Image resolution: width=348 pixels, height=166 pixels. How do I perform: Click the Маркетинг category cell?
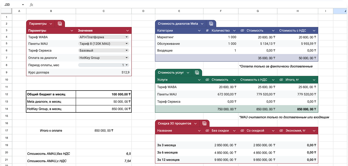click(x=179, y=37)
